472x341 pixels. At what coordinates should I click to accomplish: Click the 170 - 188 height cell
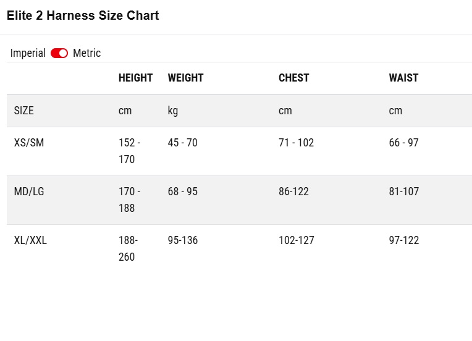[x=130, y=200]
